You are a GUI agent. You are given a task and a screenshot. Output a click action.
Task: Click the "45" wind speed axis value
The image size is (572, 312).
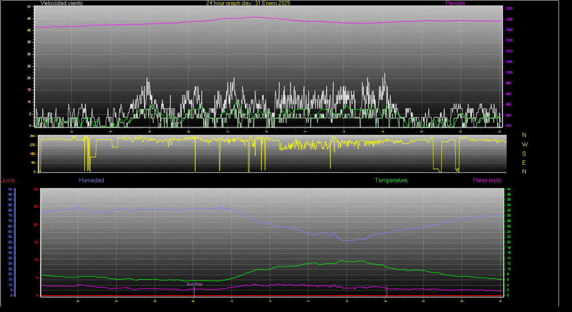28,18
